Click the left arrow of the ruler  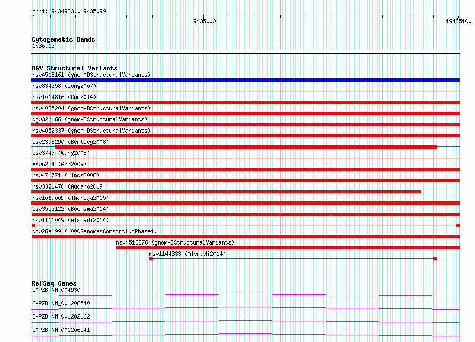33,17
